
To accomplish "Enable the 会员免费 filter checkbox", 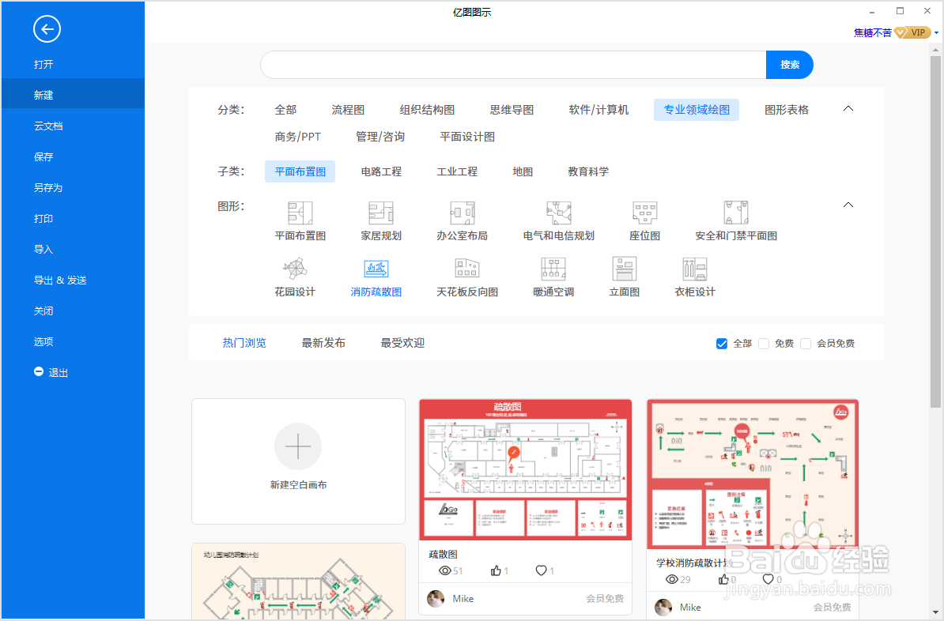I will 806,344.
